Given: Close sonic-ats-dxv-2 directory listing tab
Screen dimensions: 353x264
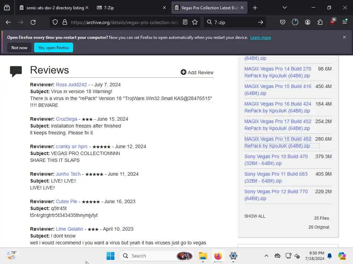Looking at the screenshot, I should click(x=87, y=8).
